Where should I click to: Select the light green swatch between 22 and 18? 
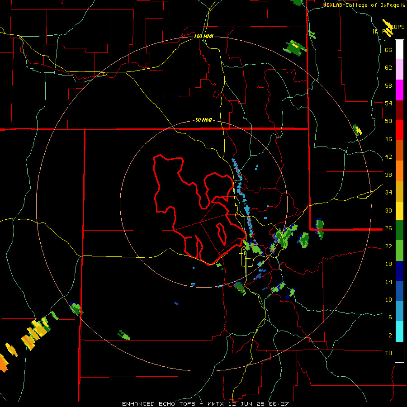click(399, 251)
